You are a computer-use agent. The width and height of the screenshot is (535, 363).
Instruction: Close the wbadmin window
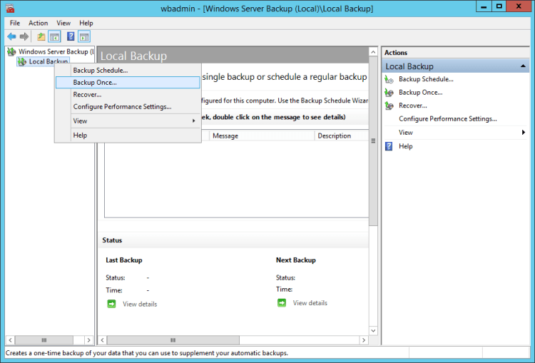(x=519, y=7)
